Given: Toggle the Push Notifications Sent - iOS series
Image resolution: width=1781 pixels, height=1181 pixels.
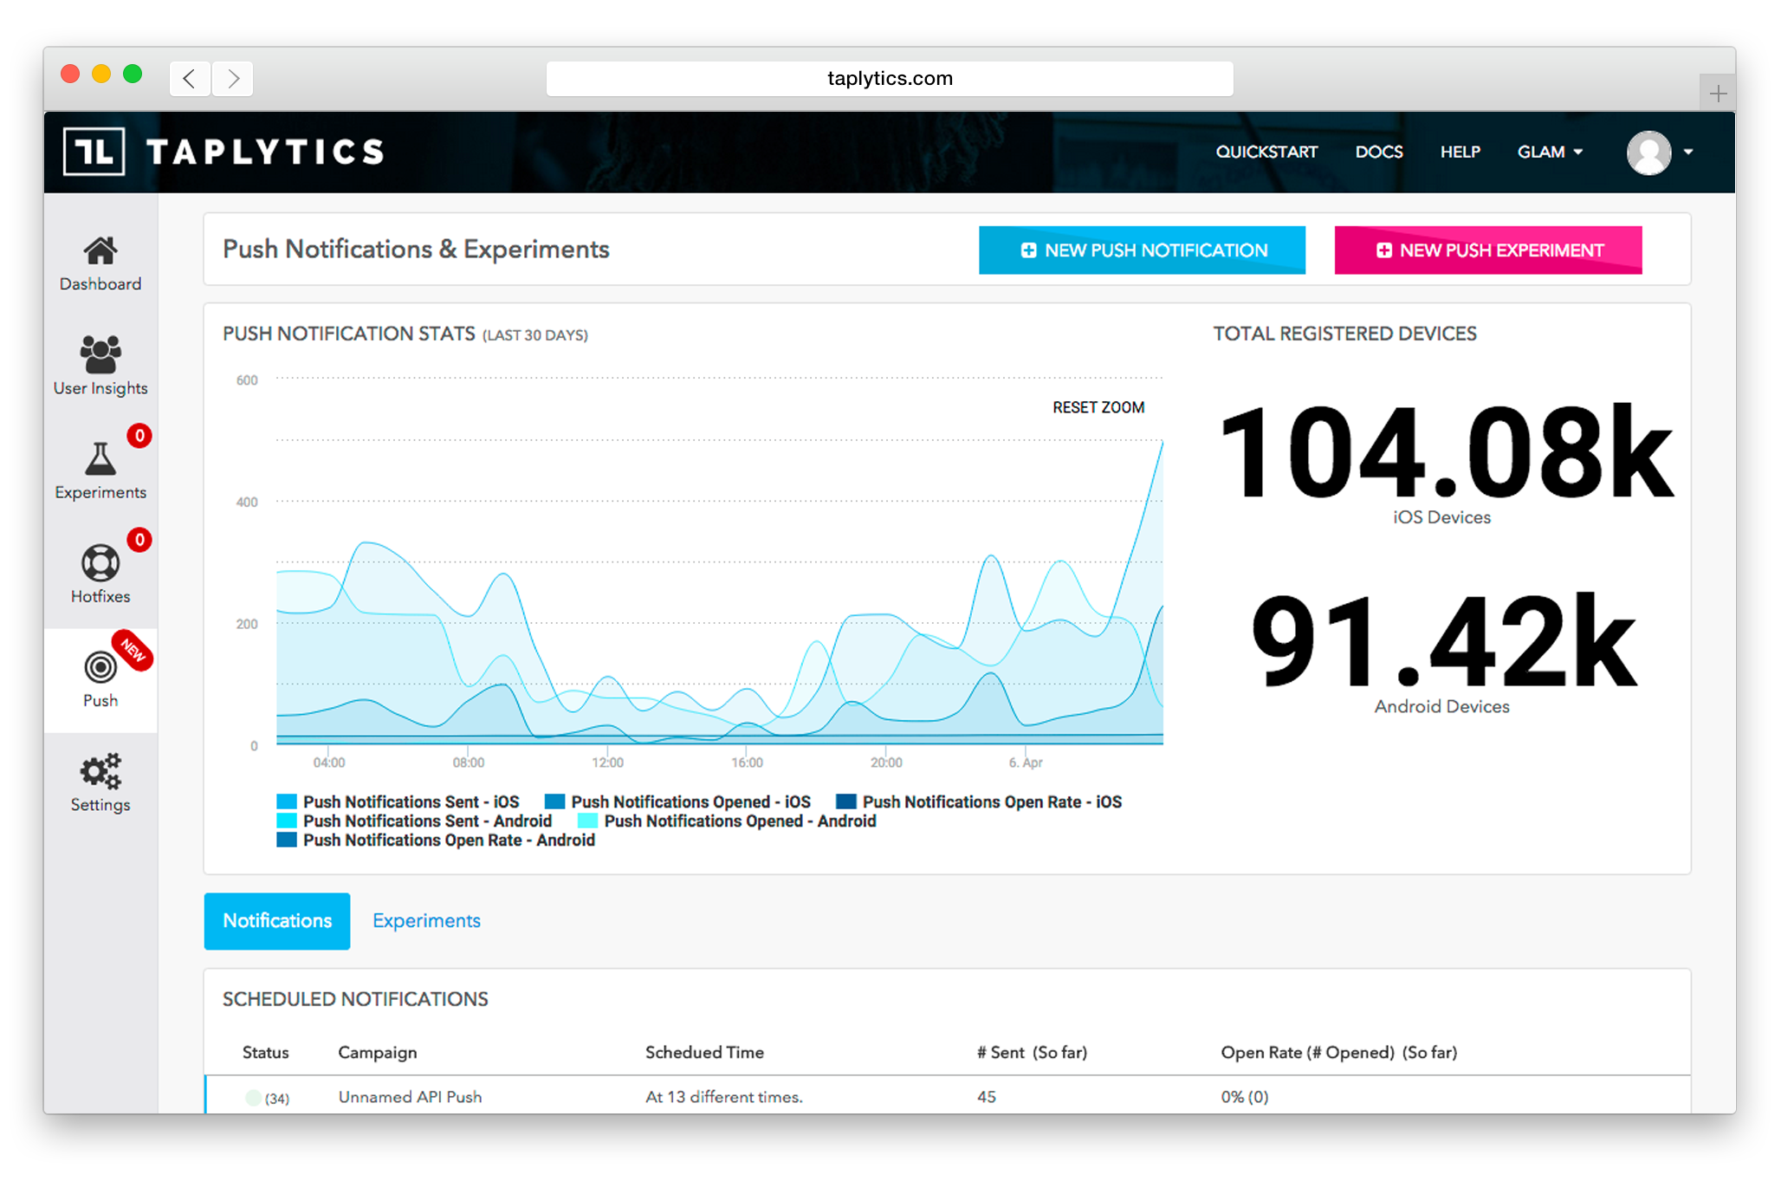Looking at the screenshot, I should pos(411,802).
